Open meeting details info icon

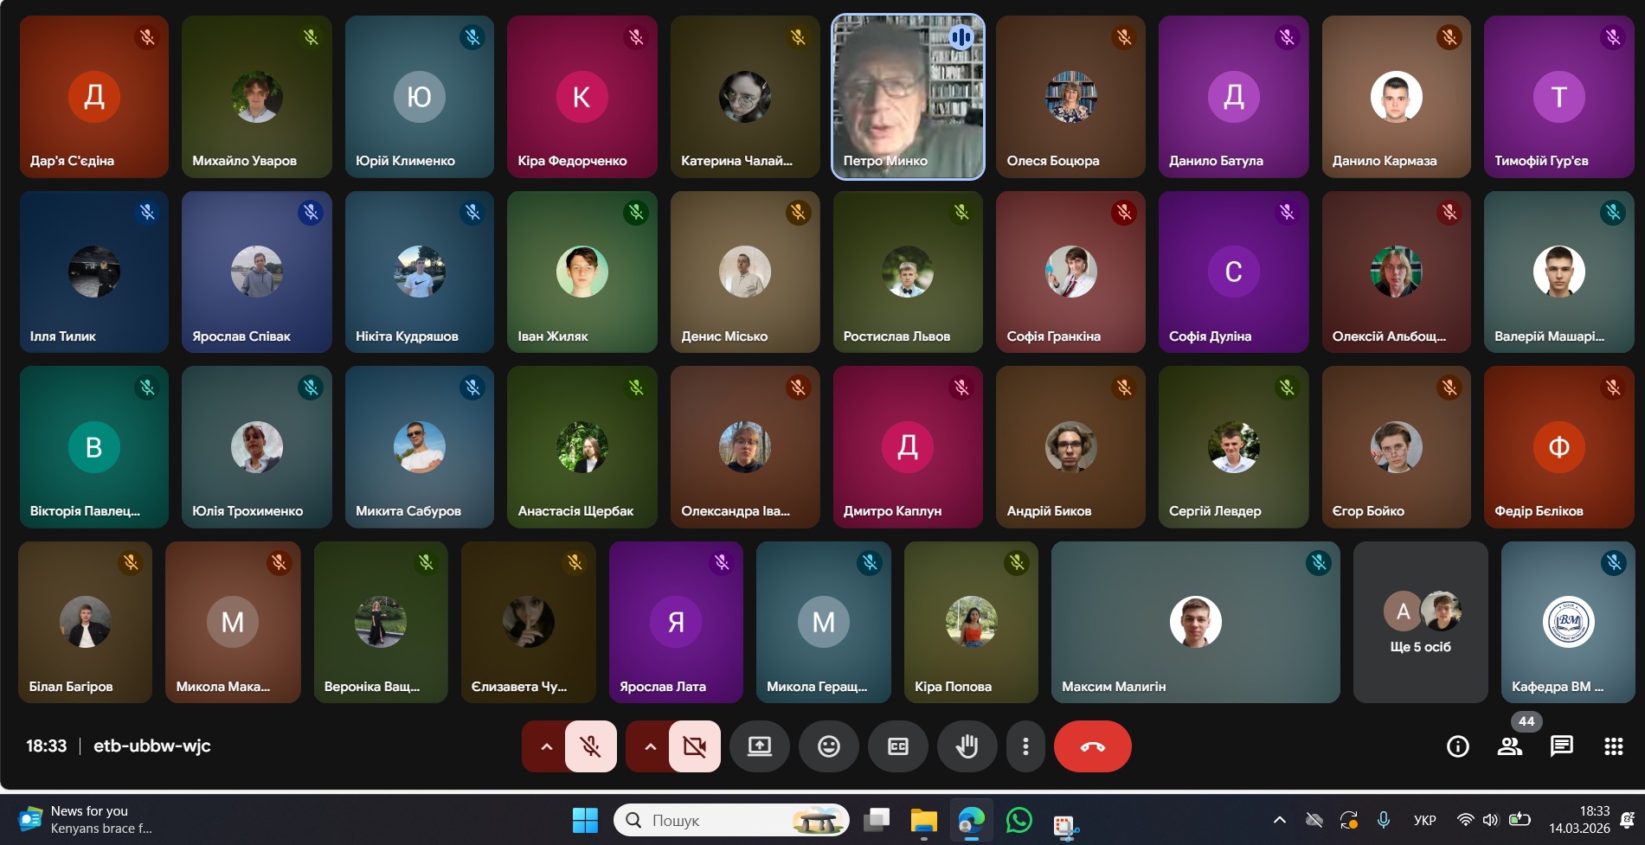click(1457, 746)
